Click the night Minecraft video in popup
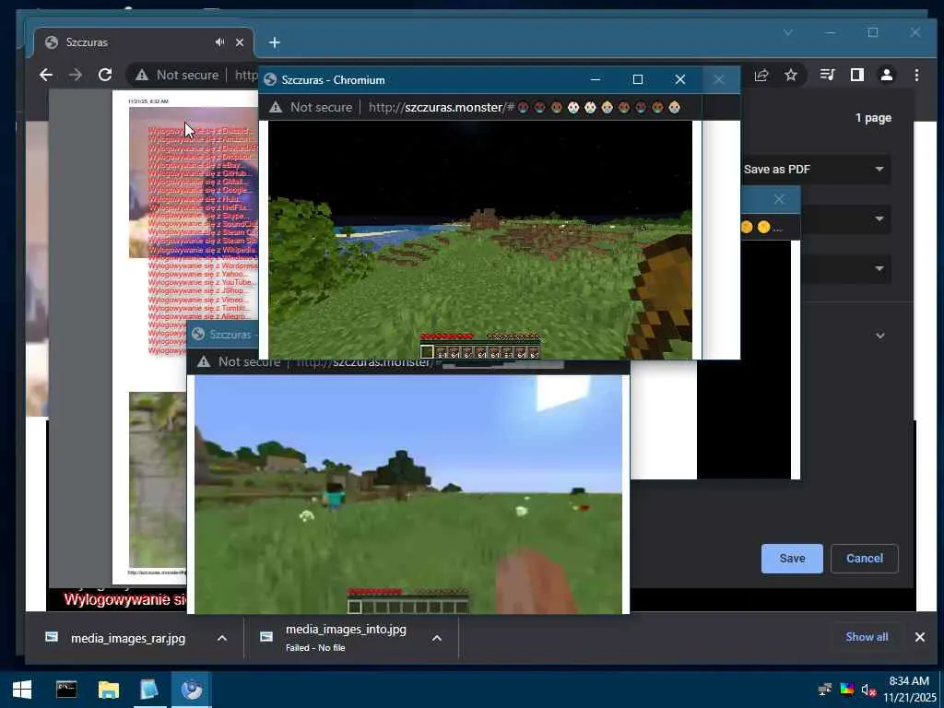The image size is (944, 708). click(479, 240)
